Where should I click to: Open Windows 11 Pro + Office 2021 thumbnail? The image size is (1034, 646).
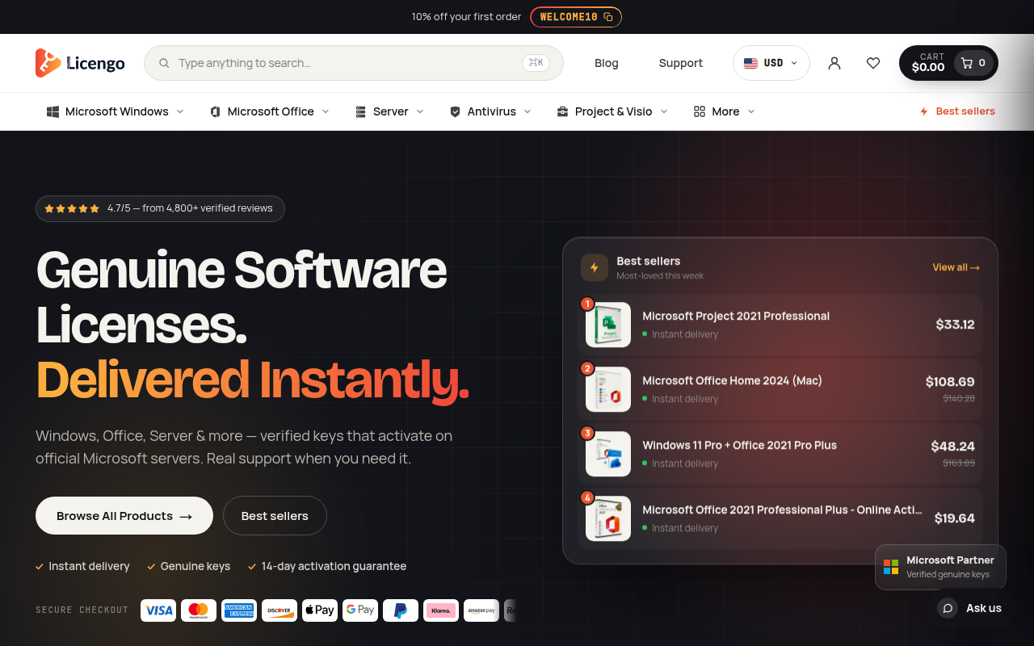coord(608,454)
